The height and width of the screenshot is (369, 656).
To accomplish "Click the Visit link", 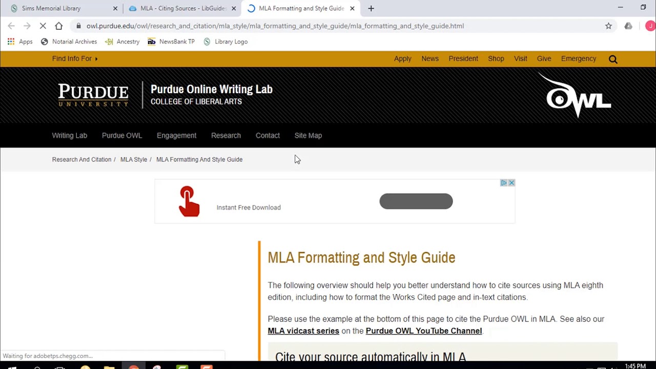I will click(521, 58).
